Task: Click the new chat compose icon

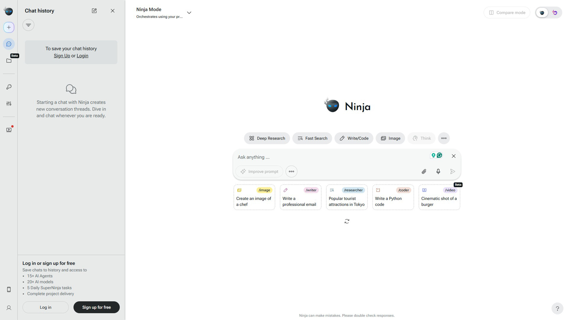Action: pyautogui.click(x=94, y=11)
